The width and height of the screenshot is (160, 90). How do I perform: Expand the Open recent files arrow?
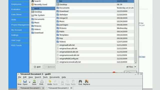[29, 82]
